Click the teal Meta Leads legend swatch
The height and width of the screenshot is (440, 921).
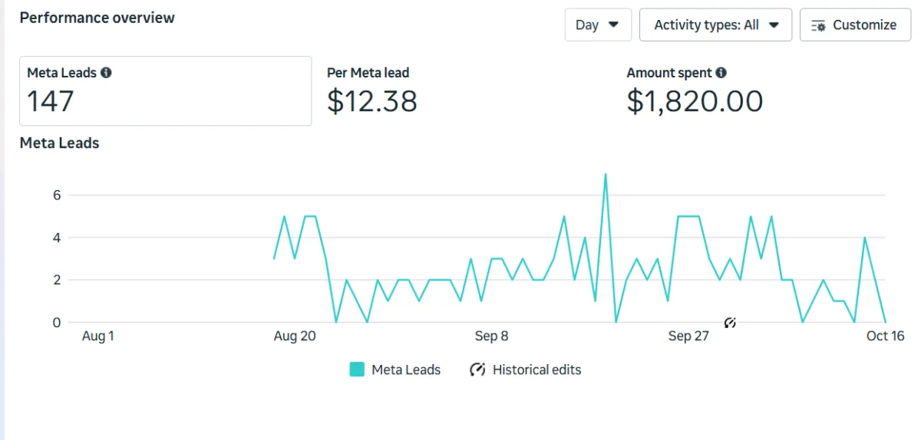pos(357,369)
